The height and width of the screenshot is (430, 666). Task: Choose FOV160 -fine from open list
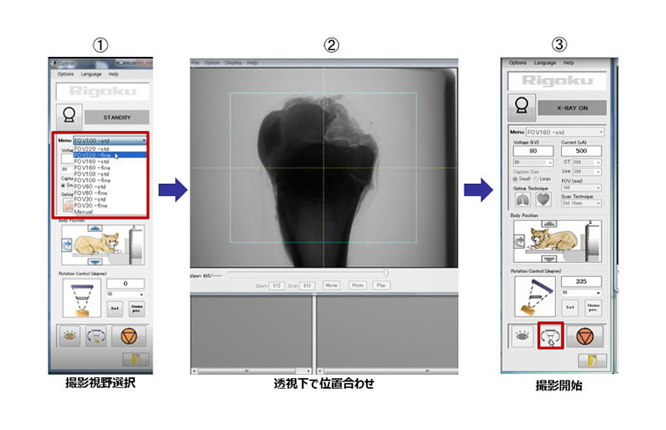[110, 168]
